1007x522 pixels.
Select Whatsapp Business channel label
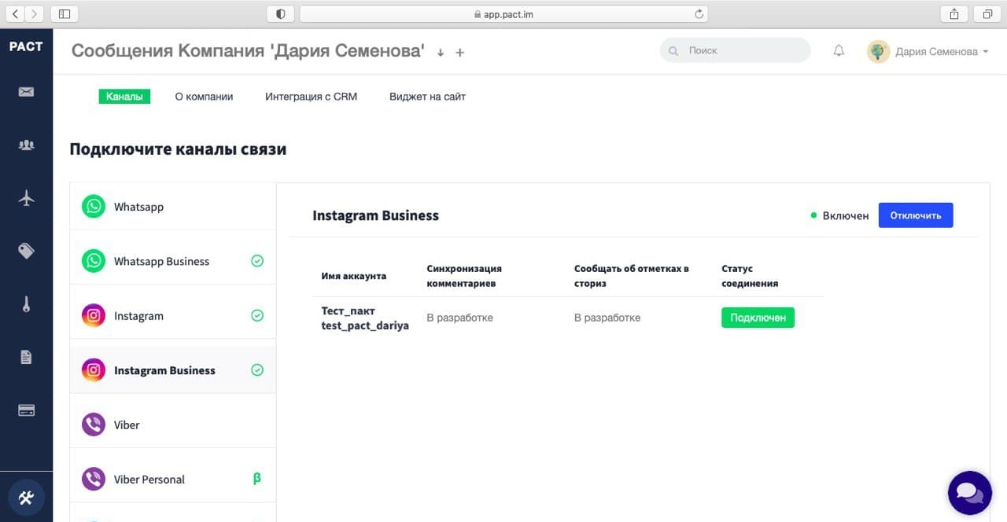[161, 262]
